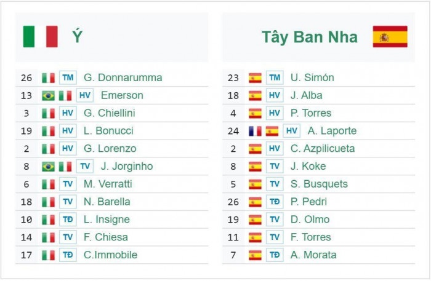The width and height of the screenshot is (431, 281).
Task: Click player name C.Immobile
Action: point(110,255)
